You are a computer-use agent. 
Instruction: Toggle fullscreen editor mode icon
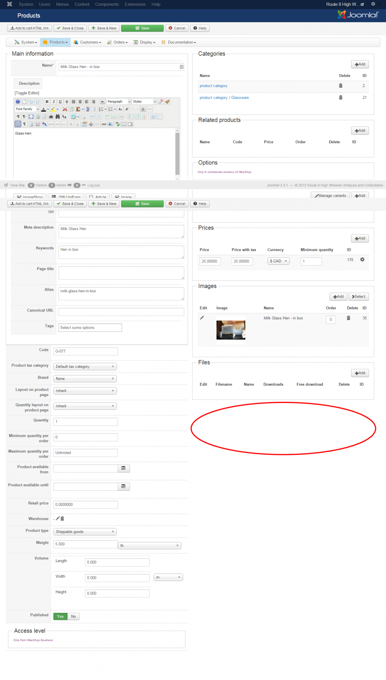(31, 117)
